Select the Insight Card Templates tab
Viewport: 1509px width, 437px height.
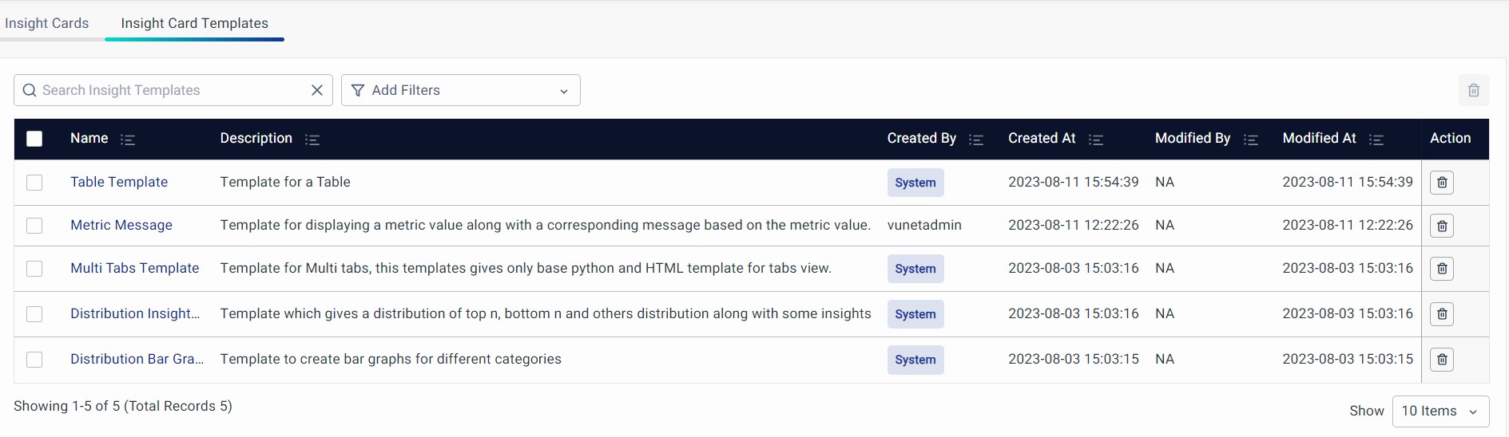pyautogui.click(x=194, y=23)
